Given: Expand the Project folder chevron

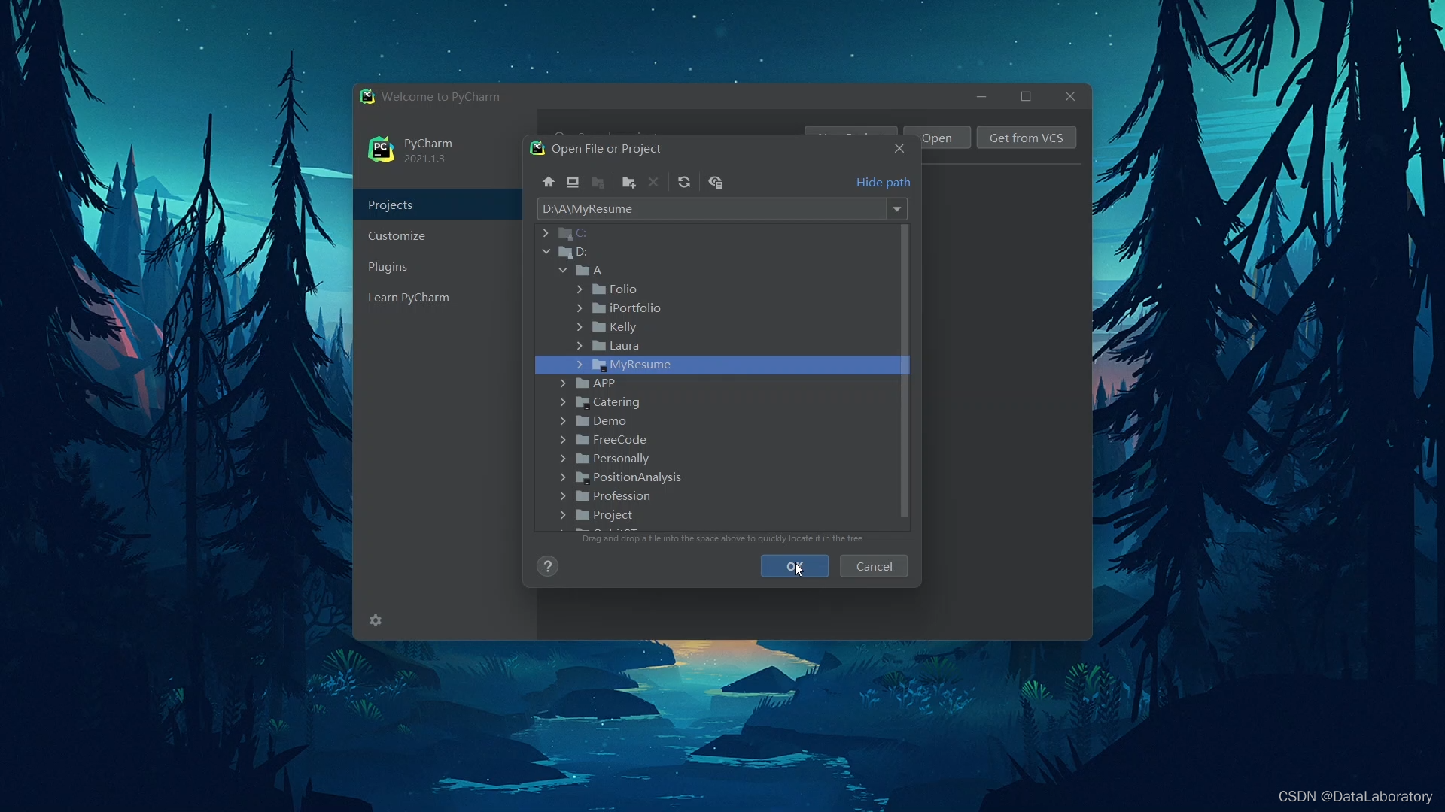Looking at the screenshot, I should click(x=563, y=515).
